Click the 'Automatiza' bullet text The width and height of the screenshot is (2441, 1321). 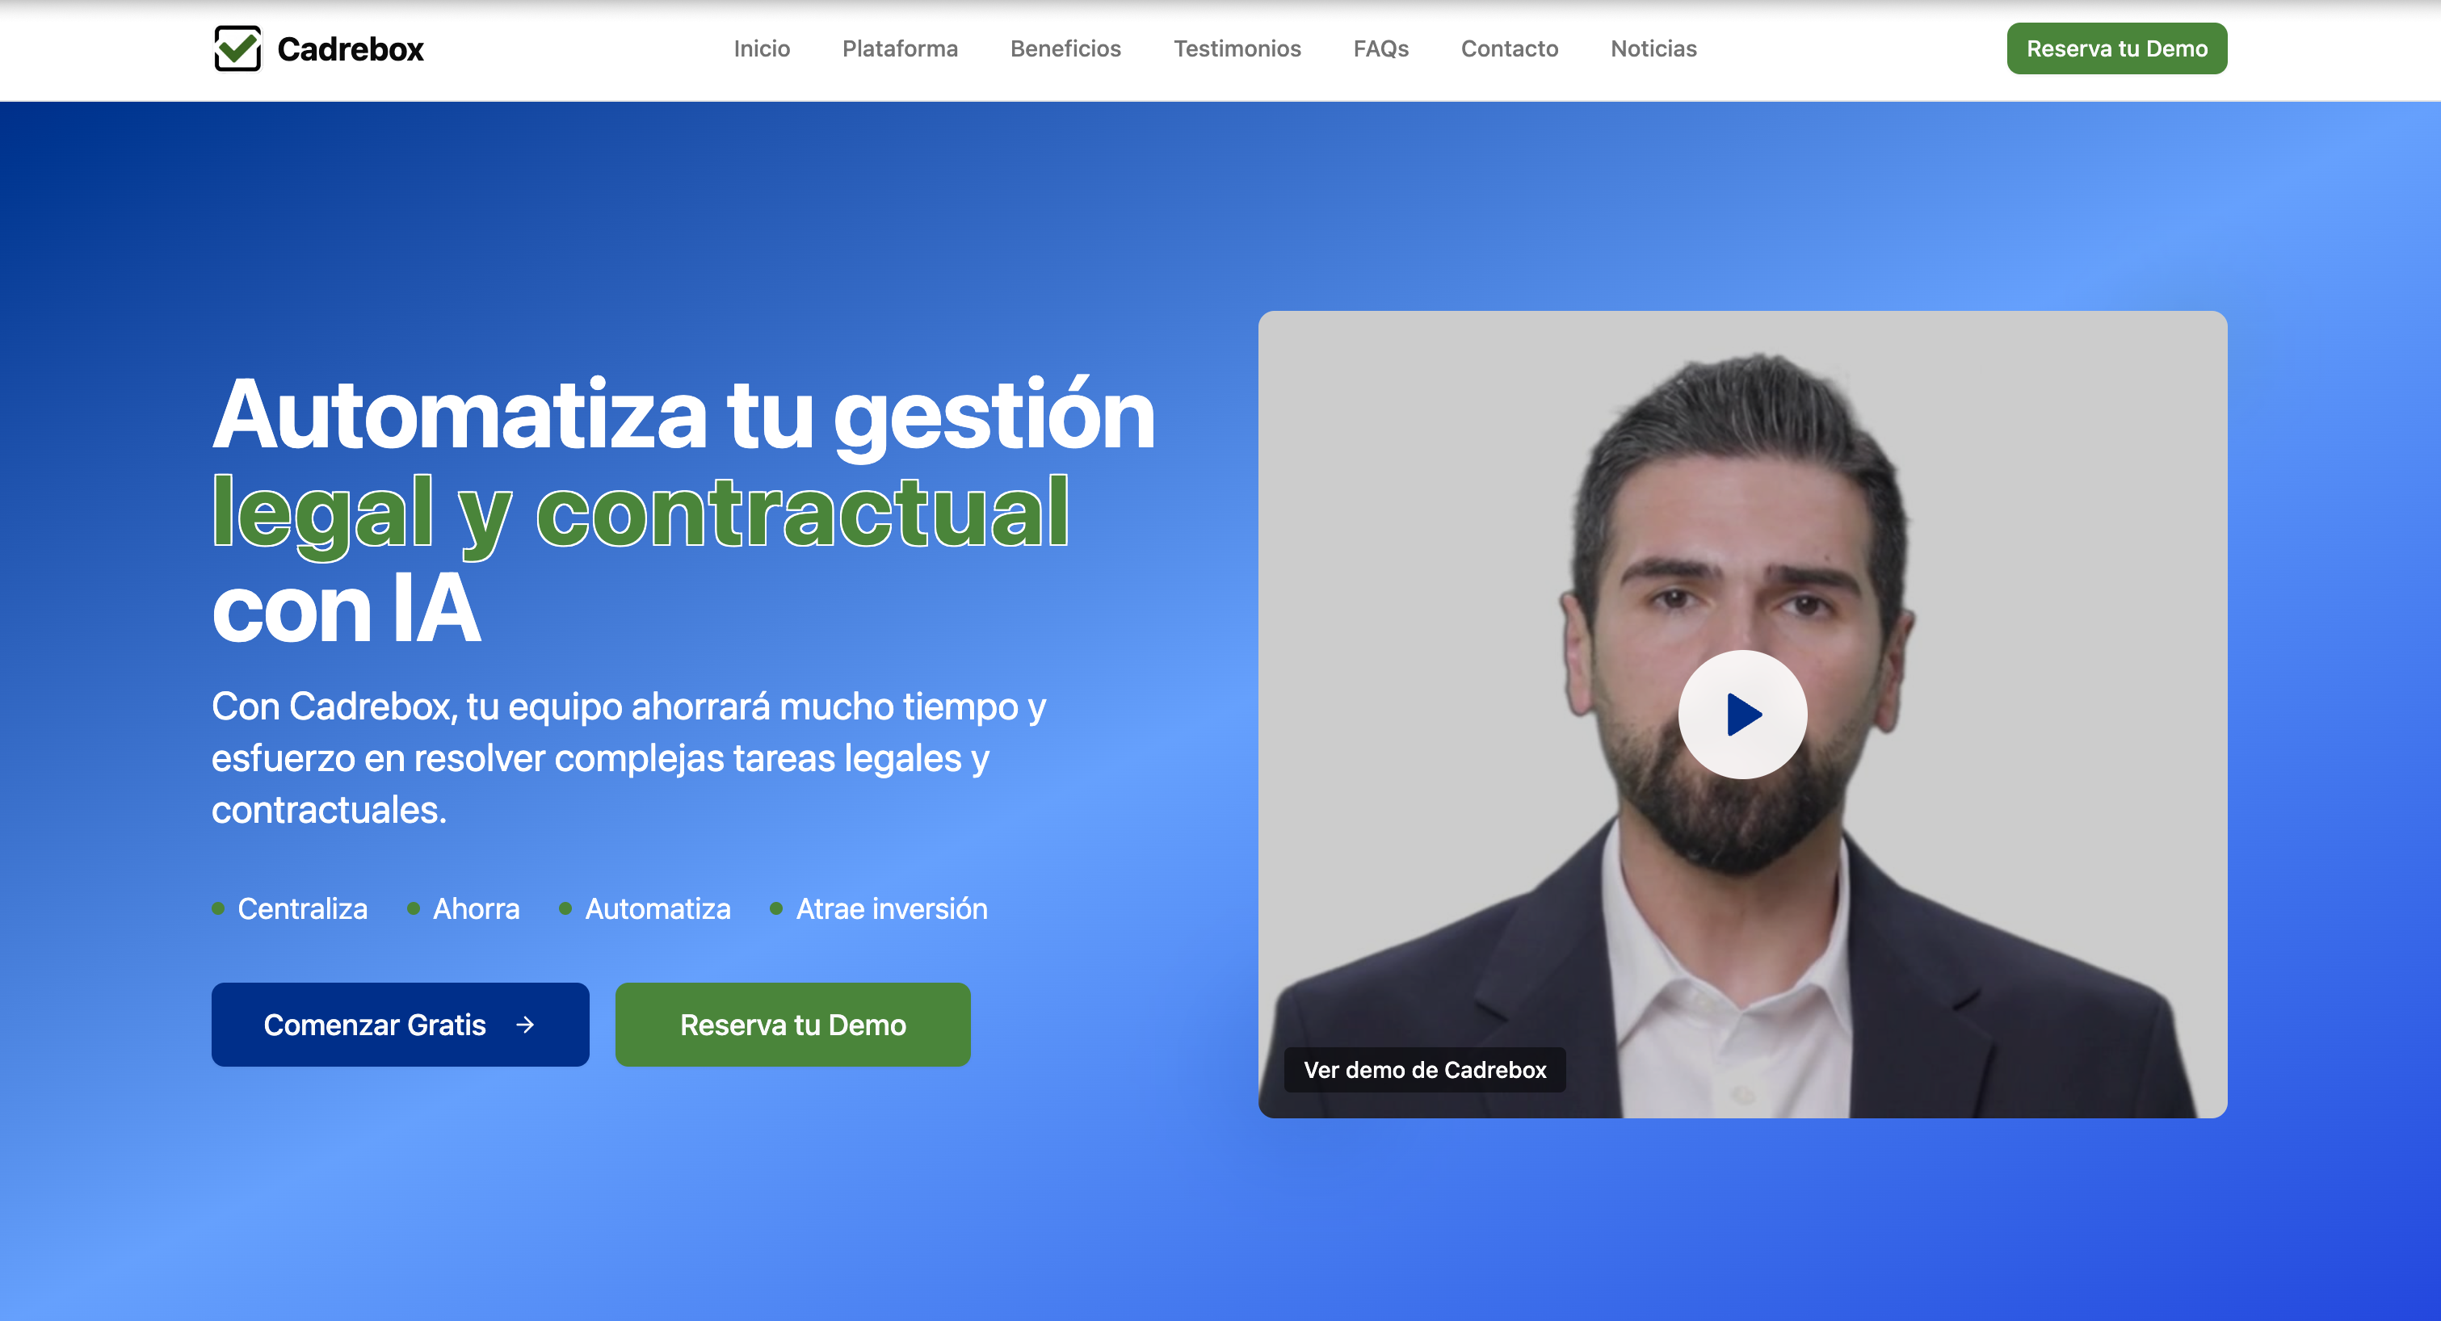click(x=658, y=908)
